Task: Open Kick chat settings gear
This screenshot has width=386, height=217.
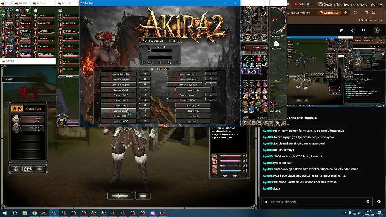Action: 379,202
